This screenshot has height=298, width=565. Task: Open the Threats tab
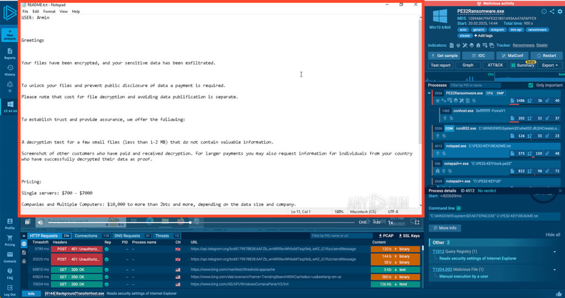click(x=162, y=236)
